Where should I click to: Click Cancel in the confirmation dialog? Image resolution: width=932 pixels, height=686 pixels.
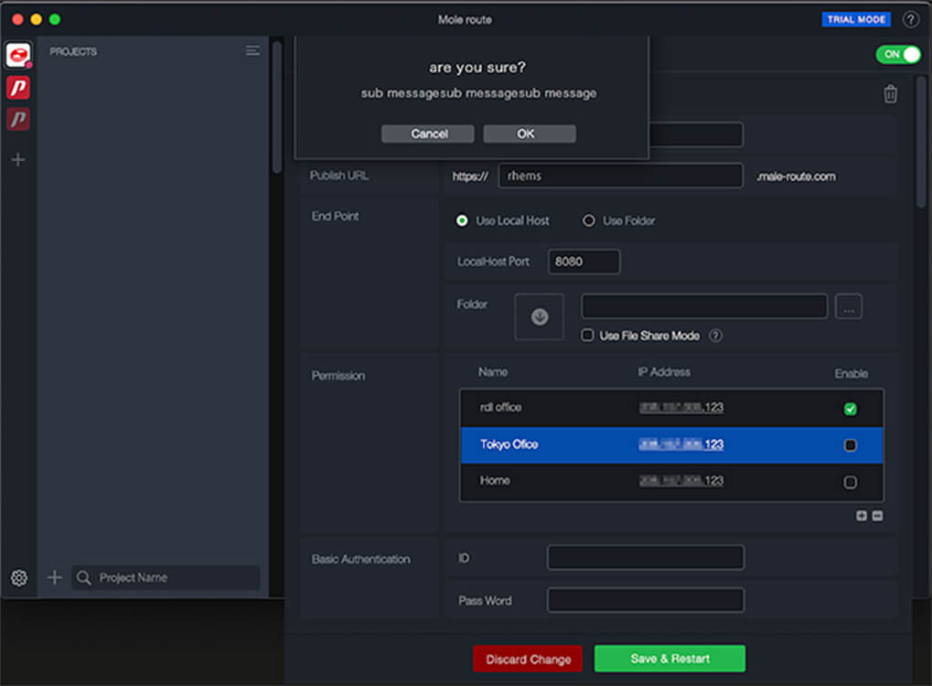coord(428,134)
